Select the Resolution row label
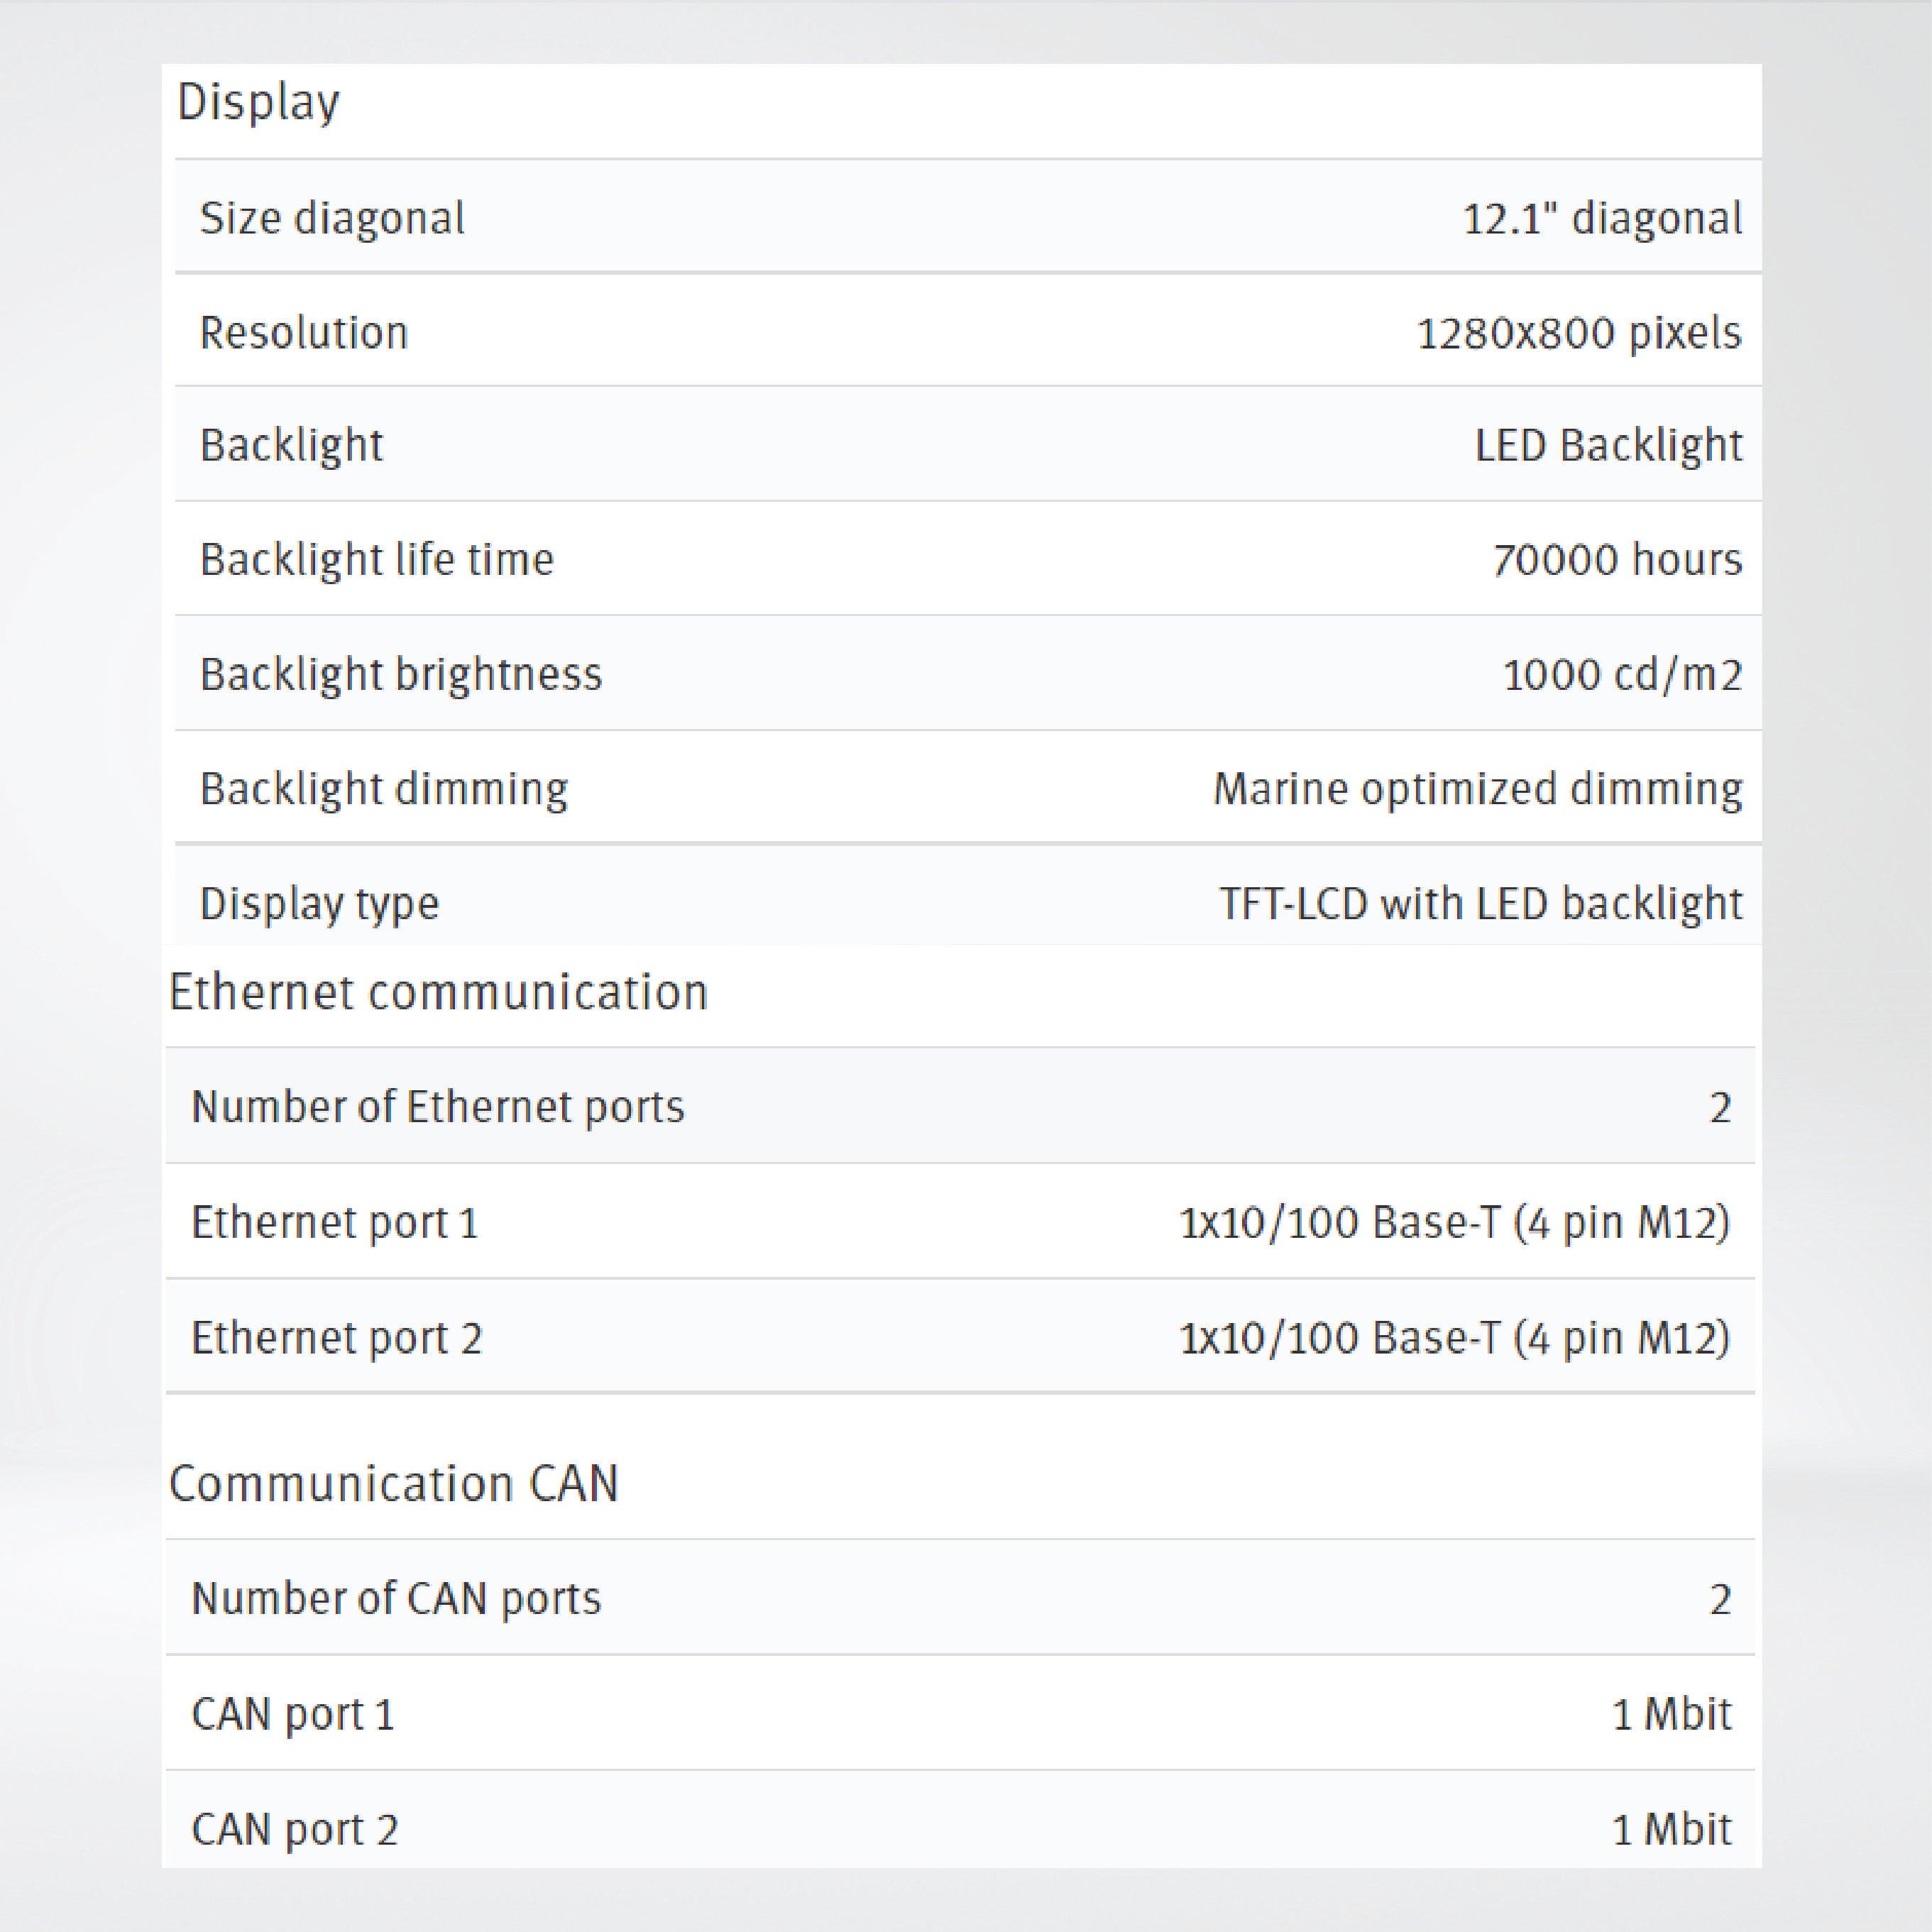1932x1932 pixels. click(x=304, y=333)
